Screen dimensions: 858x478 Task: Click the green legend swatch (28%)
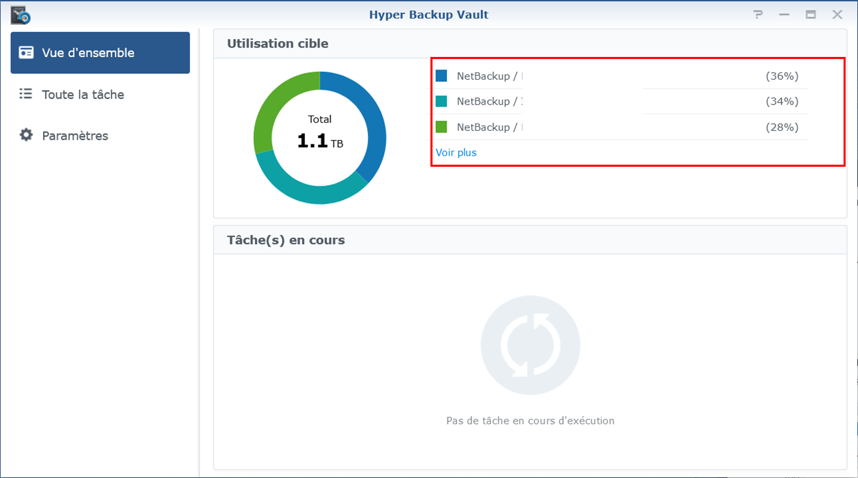click(x=441, y=127)
